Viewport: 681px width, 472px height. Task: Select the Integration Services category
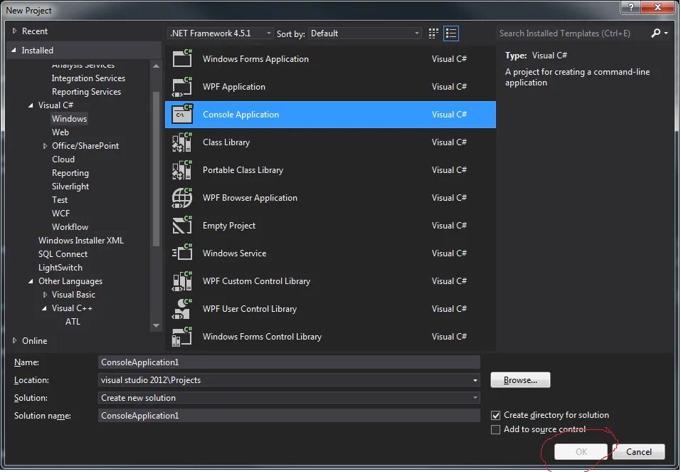[x=89, y=78]
